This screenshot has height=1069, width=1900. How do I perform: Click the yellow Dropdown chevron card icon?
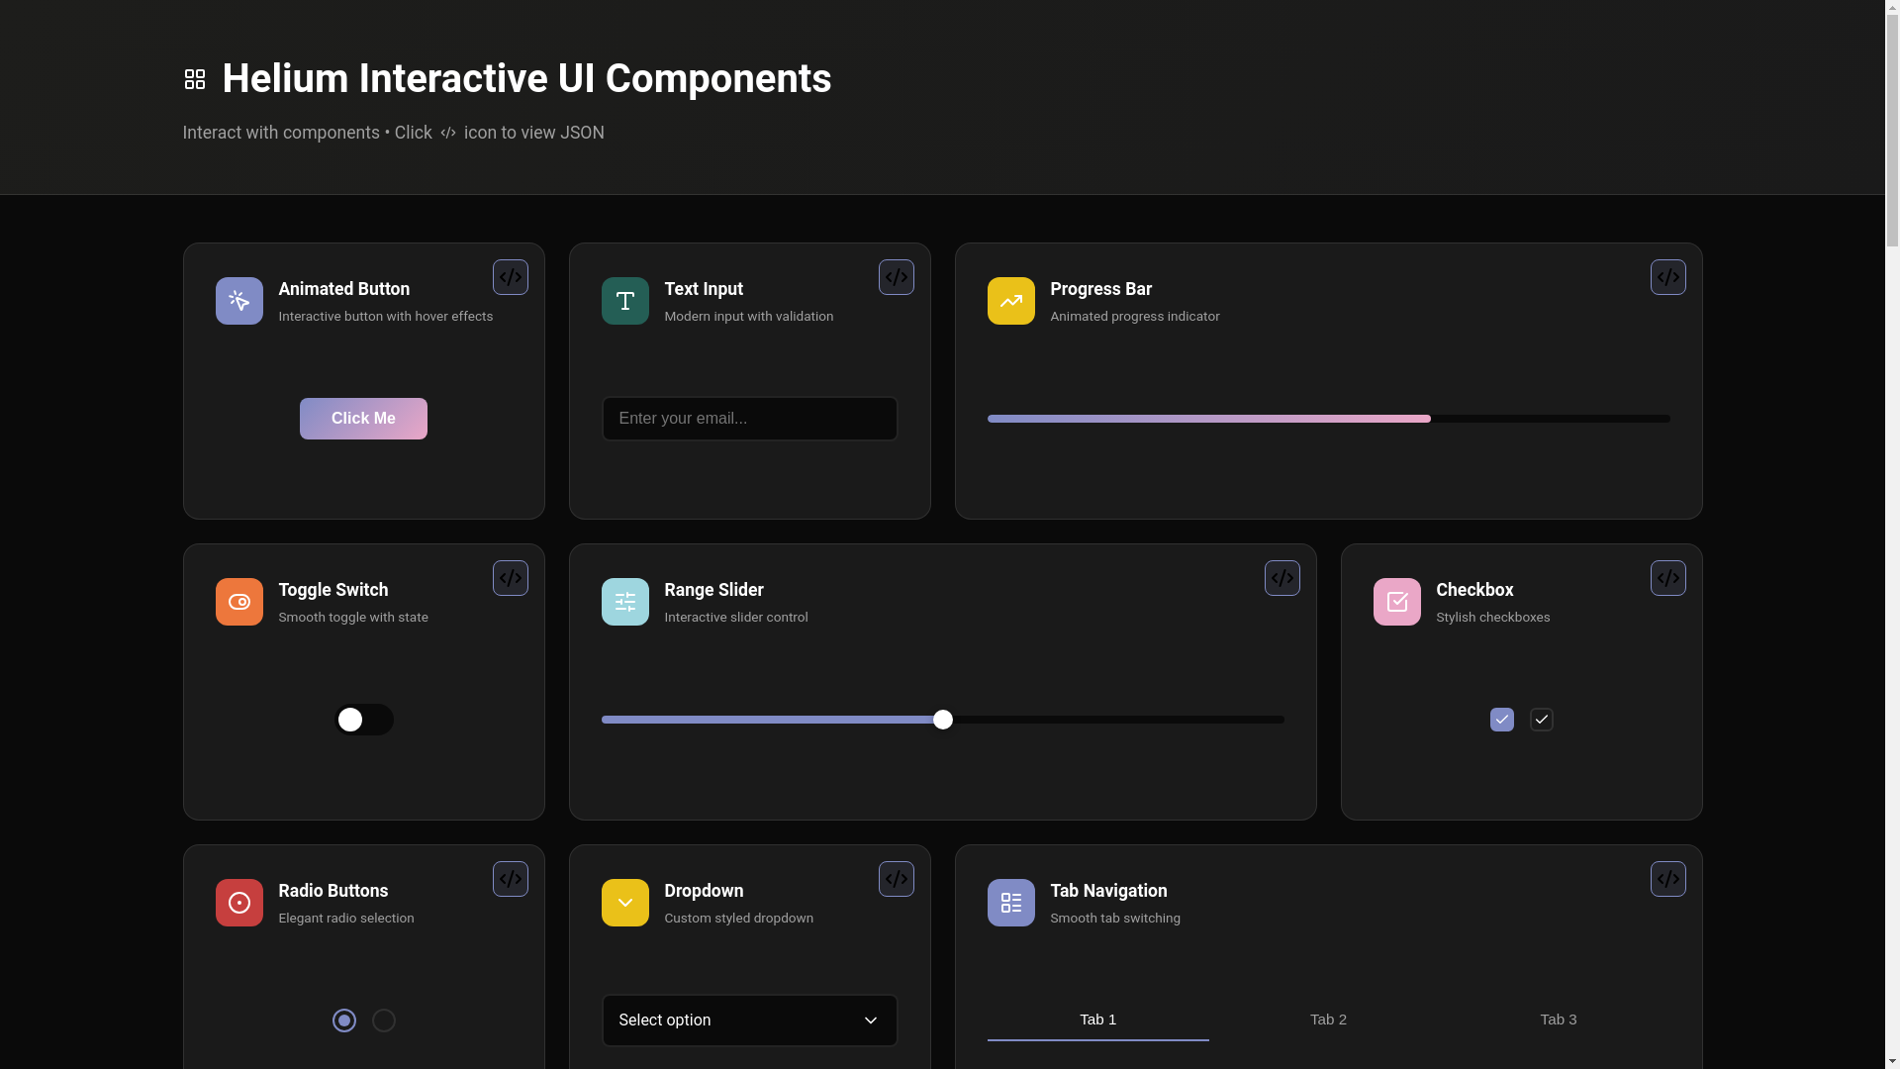click(625, 903)
